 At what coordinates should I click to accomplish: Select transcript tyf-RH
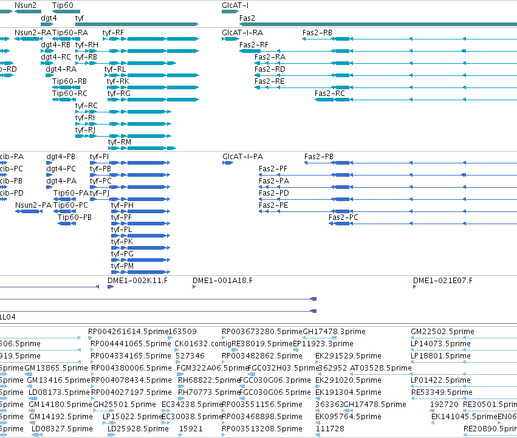87,45
